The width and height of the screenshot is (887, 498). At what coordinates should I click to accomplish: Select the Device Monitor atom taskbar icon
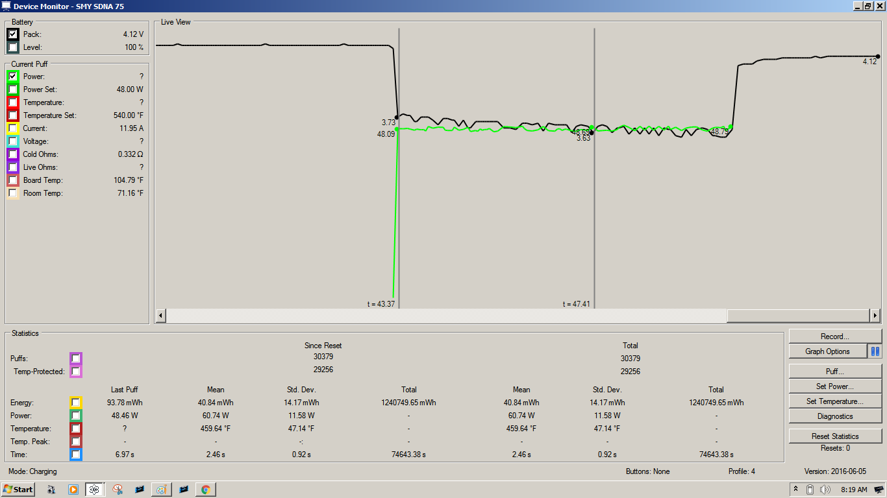[x=95, y=490]
